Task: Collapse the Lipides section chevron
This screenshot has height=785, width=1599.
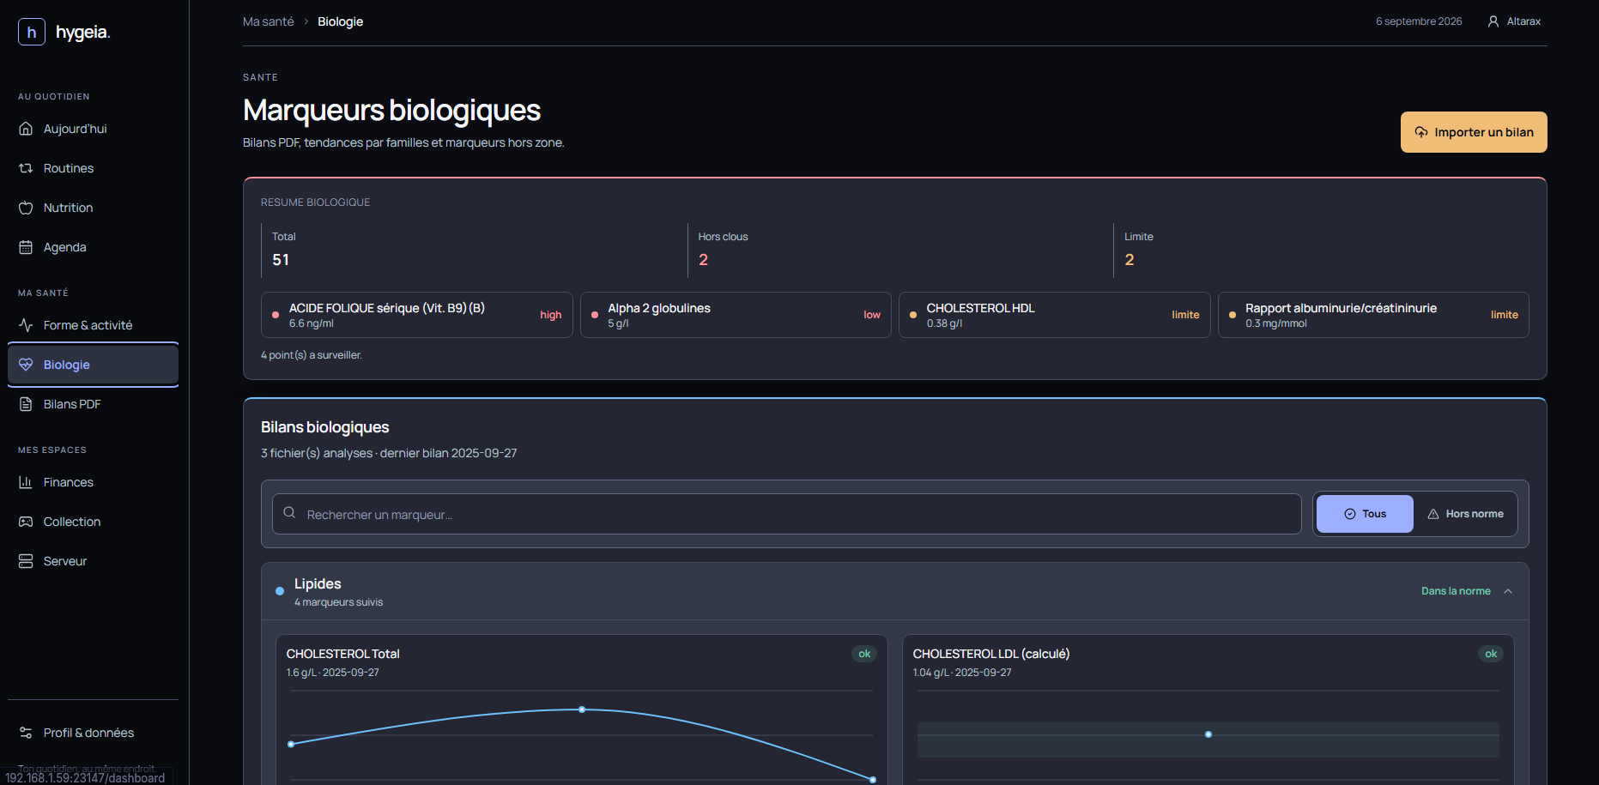Action: point(1508,591)
